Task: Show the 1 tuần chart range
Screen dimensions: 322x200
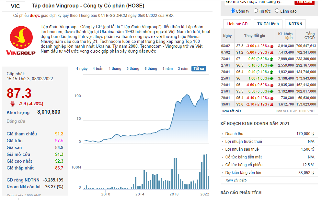Action: (98, 69)
